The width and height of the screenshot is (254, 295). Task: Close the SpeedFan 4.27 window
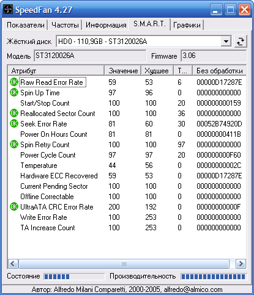pos(244,10)
